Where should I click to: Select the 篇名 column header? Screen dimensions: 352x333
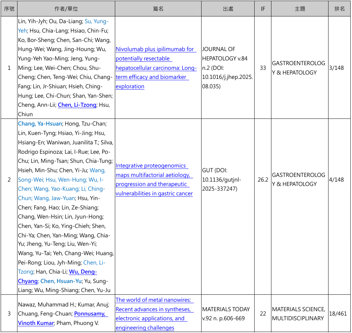pyautogui.click(x=158, y=9)
